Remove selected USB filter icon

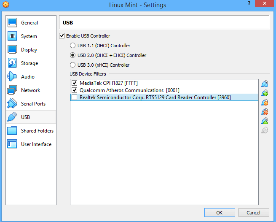(265, 112)
